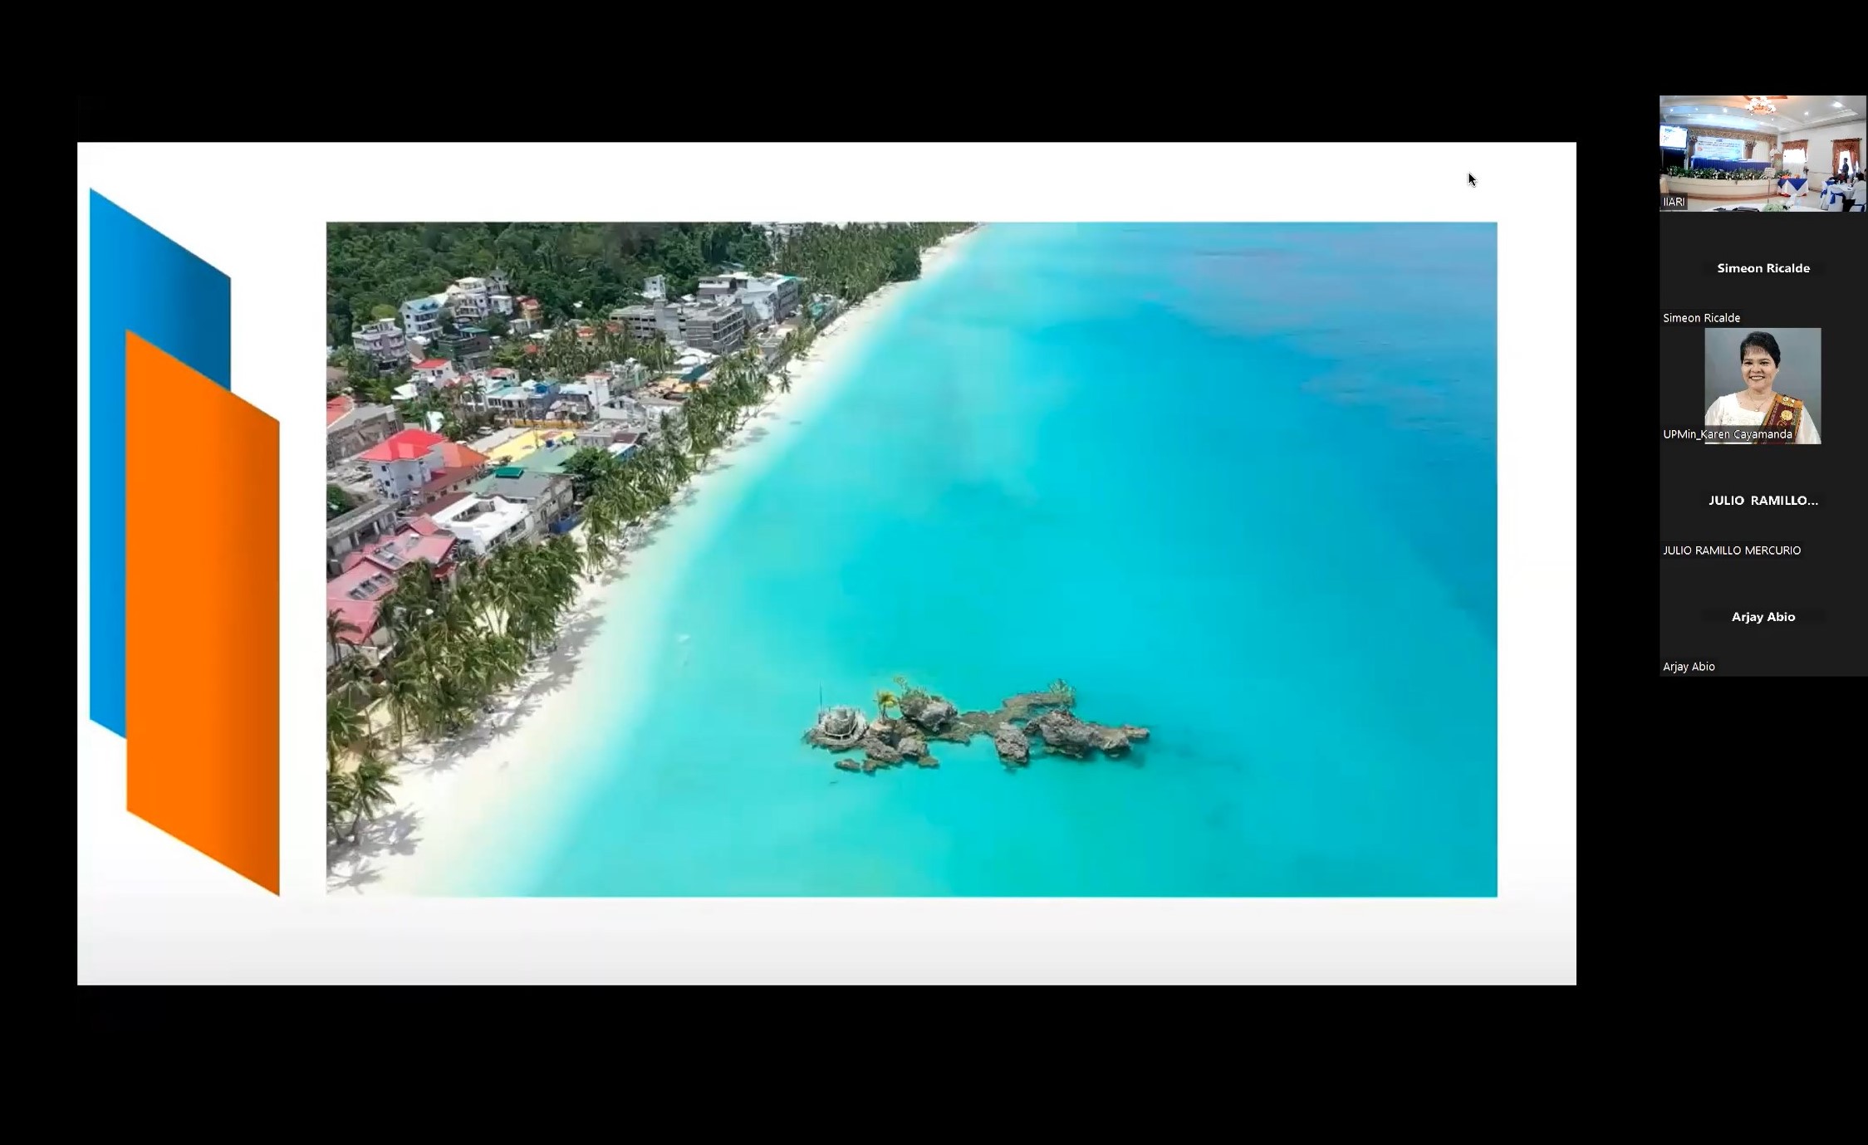The image size is (1868, 1145).
Task: Click the white sand beach strip
Action: [532, 706]
